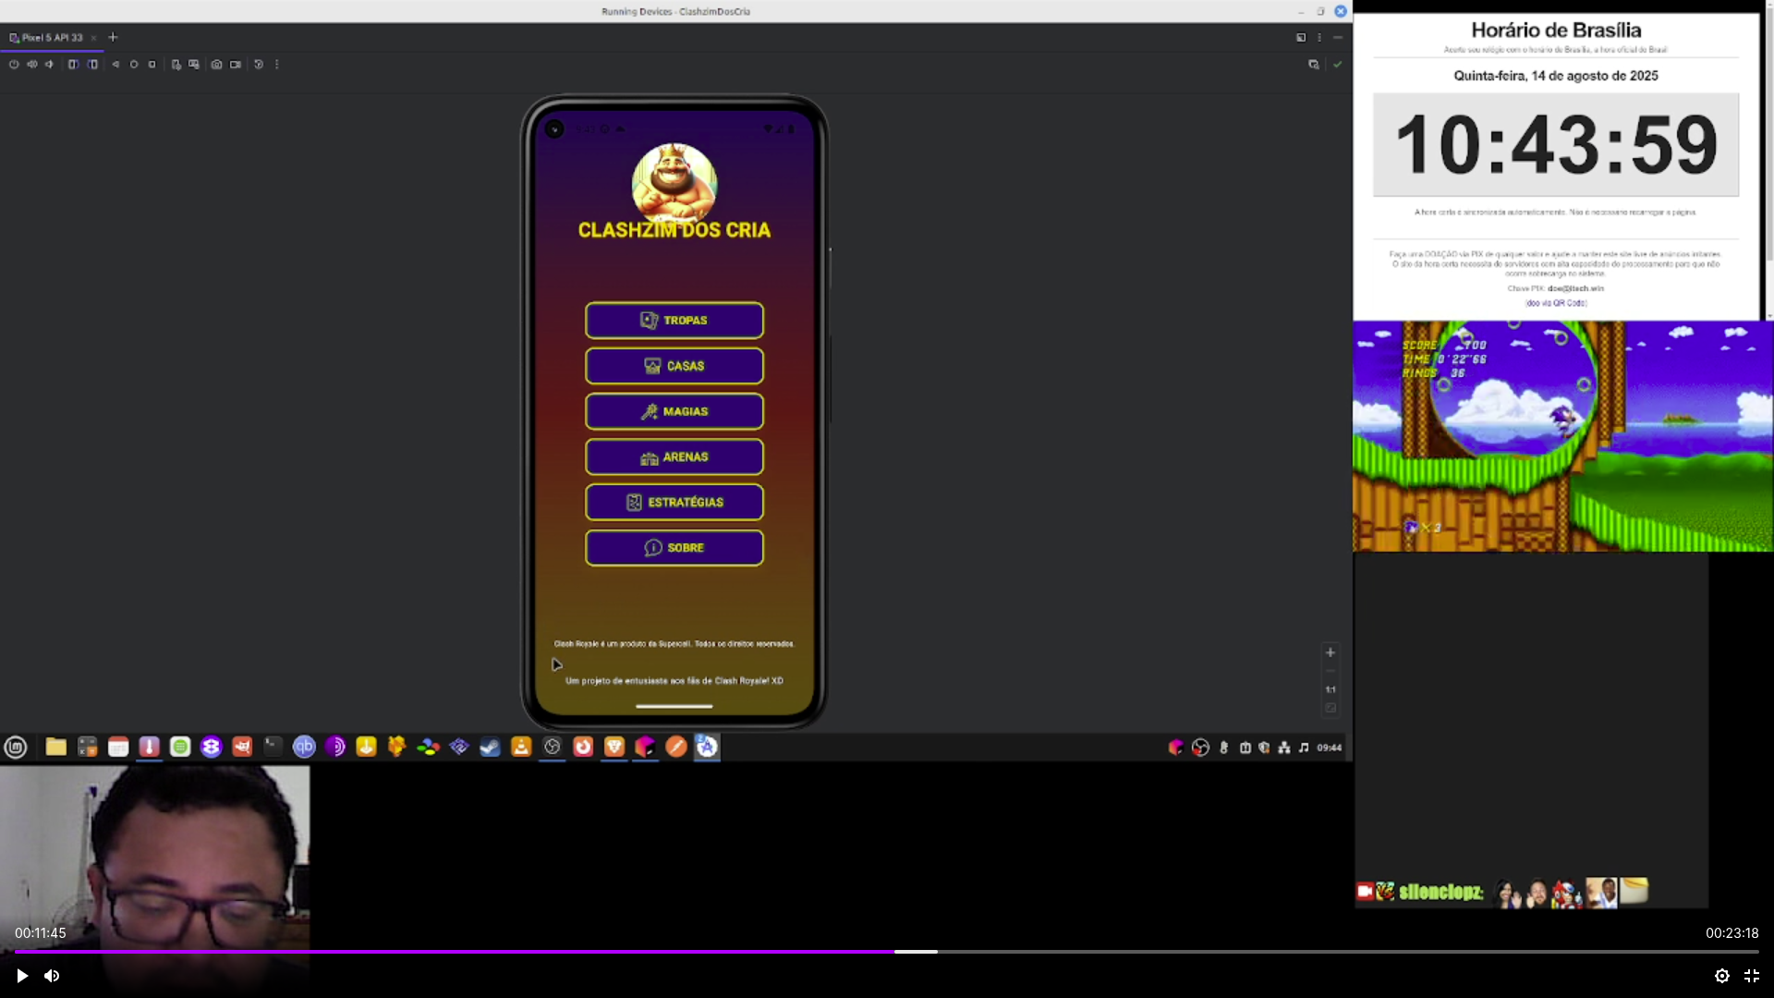Open OBS Studio from taskbar
Image resolution: width=1774 pixels, height=998 pixels.
(553, 747)
